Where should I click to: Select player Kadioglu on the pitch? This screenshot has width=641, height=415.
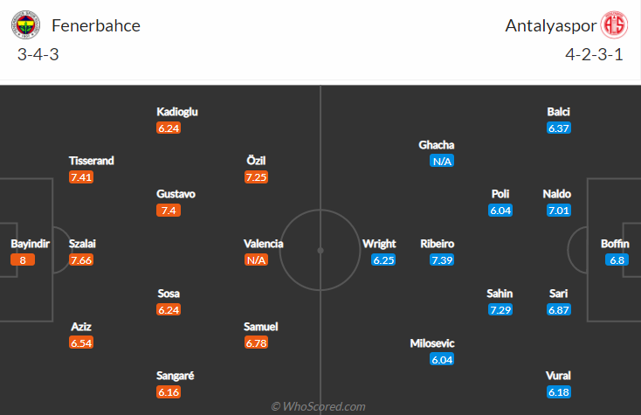[x=177, y=112]
